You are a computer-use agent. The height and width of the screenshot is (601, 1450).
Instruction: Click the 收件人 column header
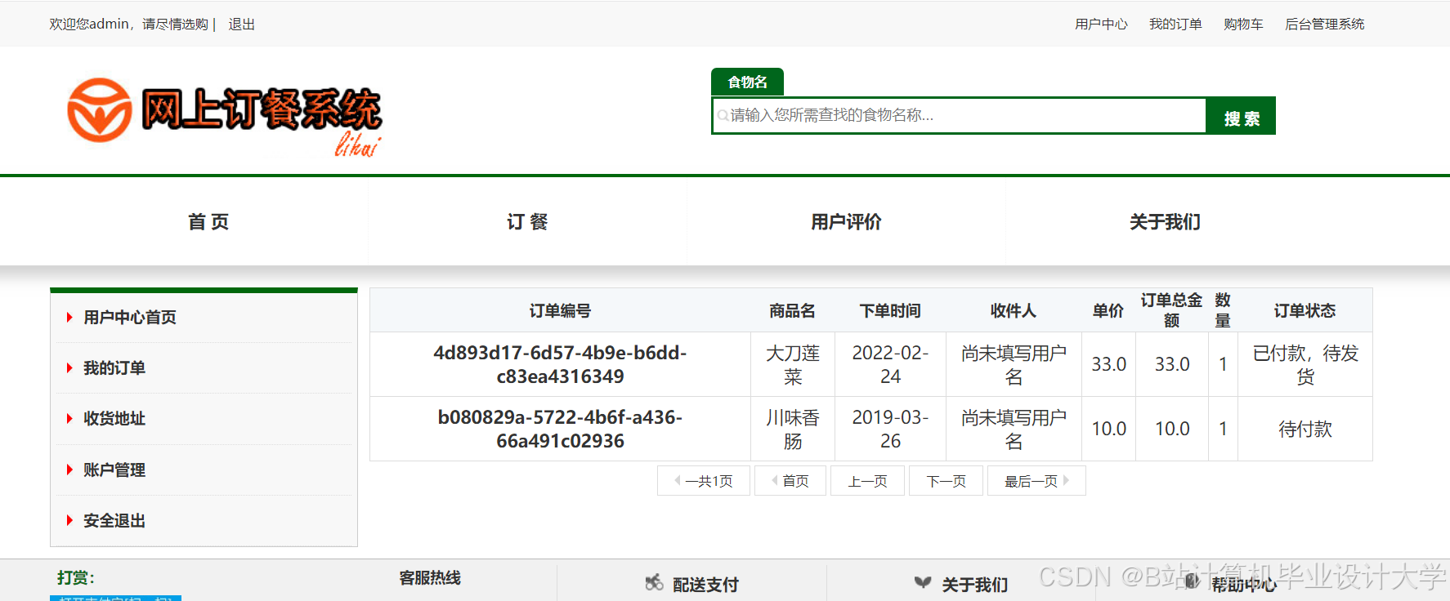(x=1014, y=310)
